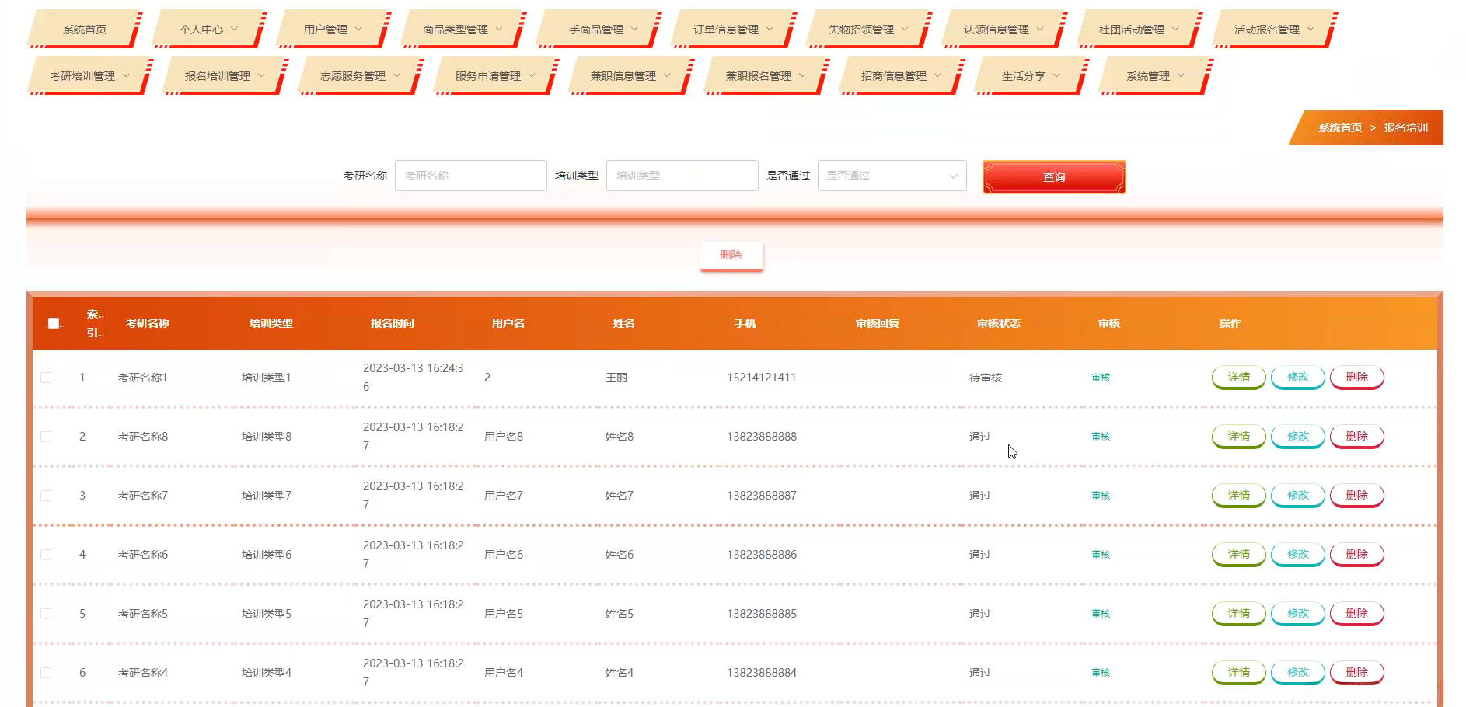The height and width of the screenshot is (707, 1466).
Task: Click the red 查询 search button
Action: (1054, 177)
